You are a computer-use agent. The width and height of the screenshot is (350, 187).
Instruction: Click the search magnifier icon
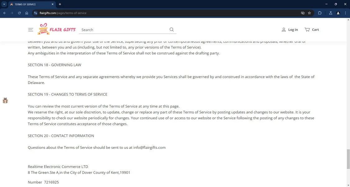(x=172, y=30)
